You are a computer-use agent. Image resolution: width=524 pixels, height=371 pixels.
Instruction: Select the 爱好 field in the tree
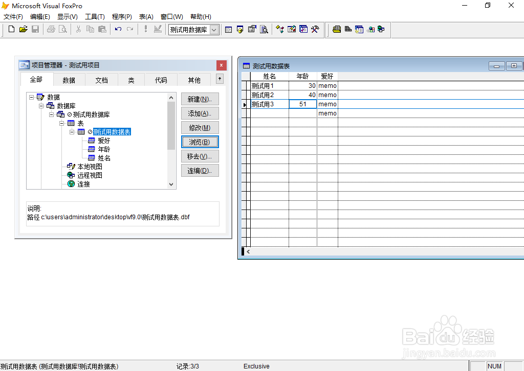tap(103, 141)
